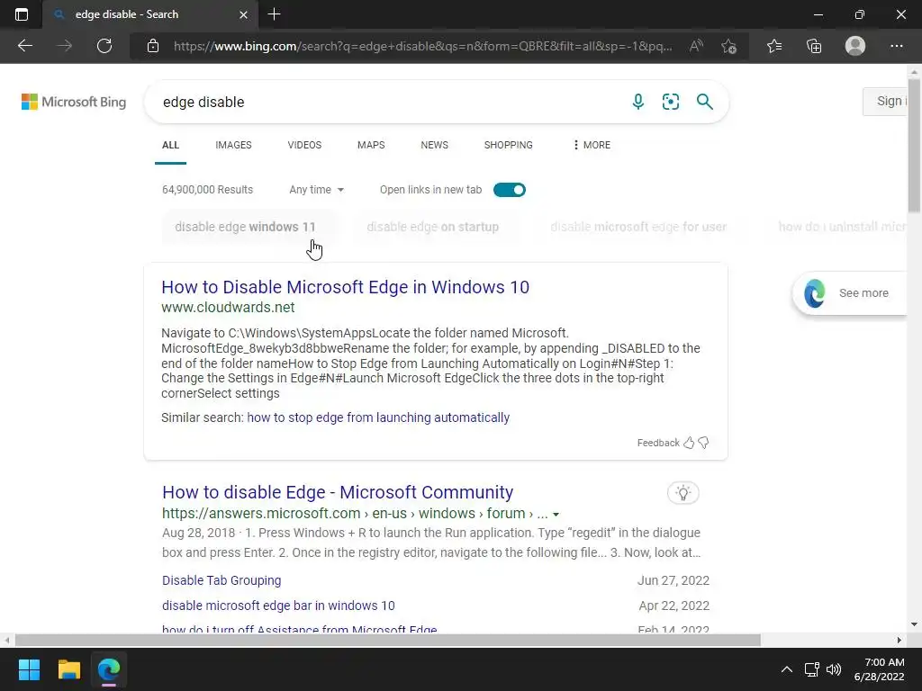Open 'disable microsoft edge bar in windows 10'
922x691 pixels.
pos(279,606)
